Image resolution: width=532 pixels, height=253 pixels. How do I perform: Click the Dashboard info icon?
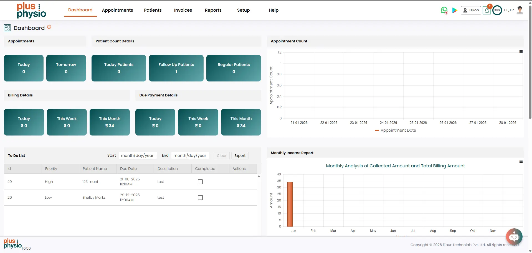pos(49,27)
